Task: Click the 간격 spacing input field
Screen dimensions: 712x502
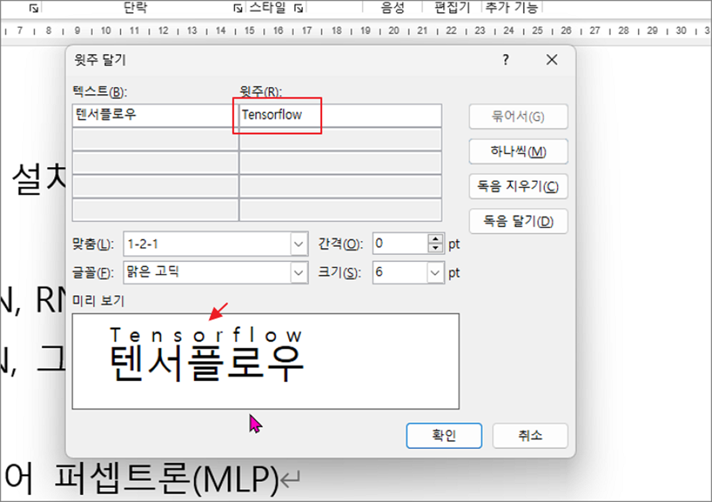Action: [x=400, y=244]
